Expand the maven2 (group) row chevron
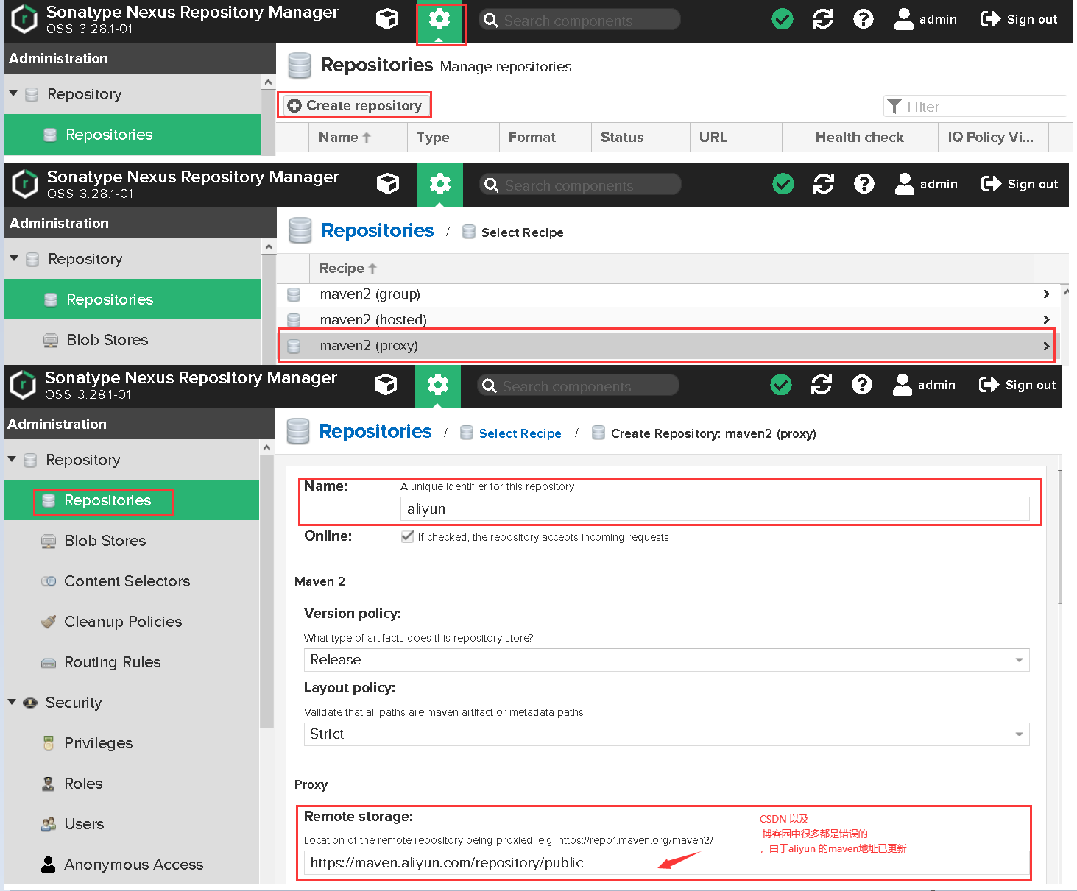1077x891 pixels. click(x=1046, y=294)
